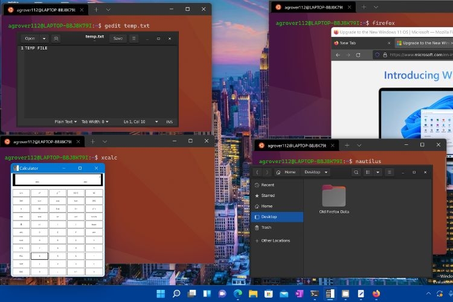Screen dimensions: 453x302
Task: Go back in the Nautilus file manager
Action: [258, 172]
